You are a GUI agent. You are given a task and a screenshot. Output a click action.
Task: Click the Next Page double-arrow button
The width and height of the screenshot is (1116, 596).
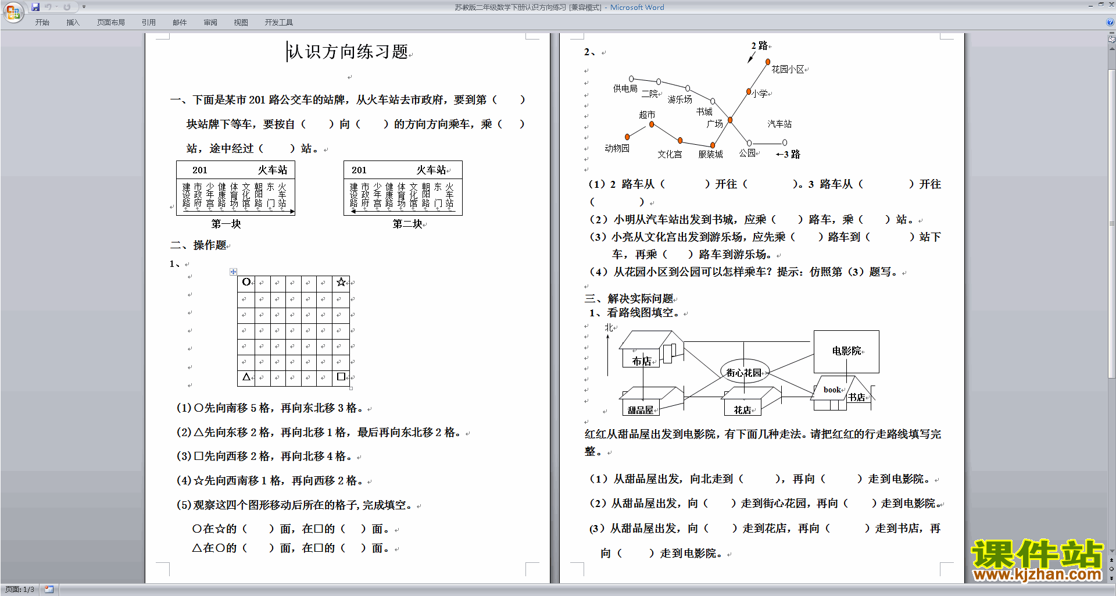[1112, 578]
